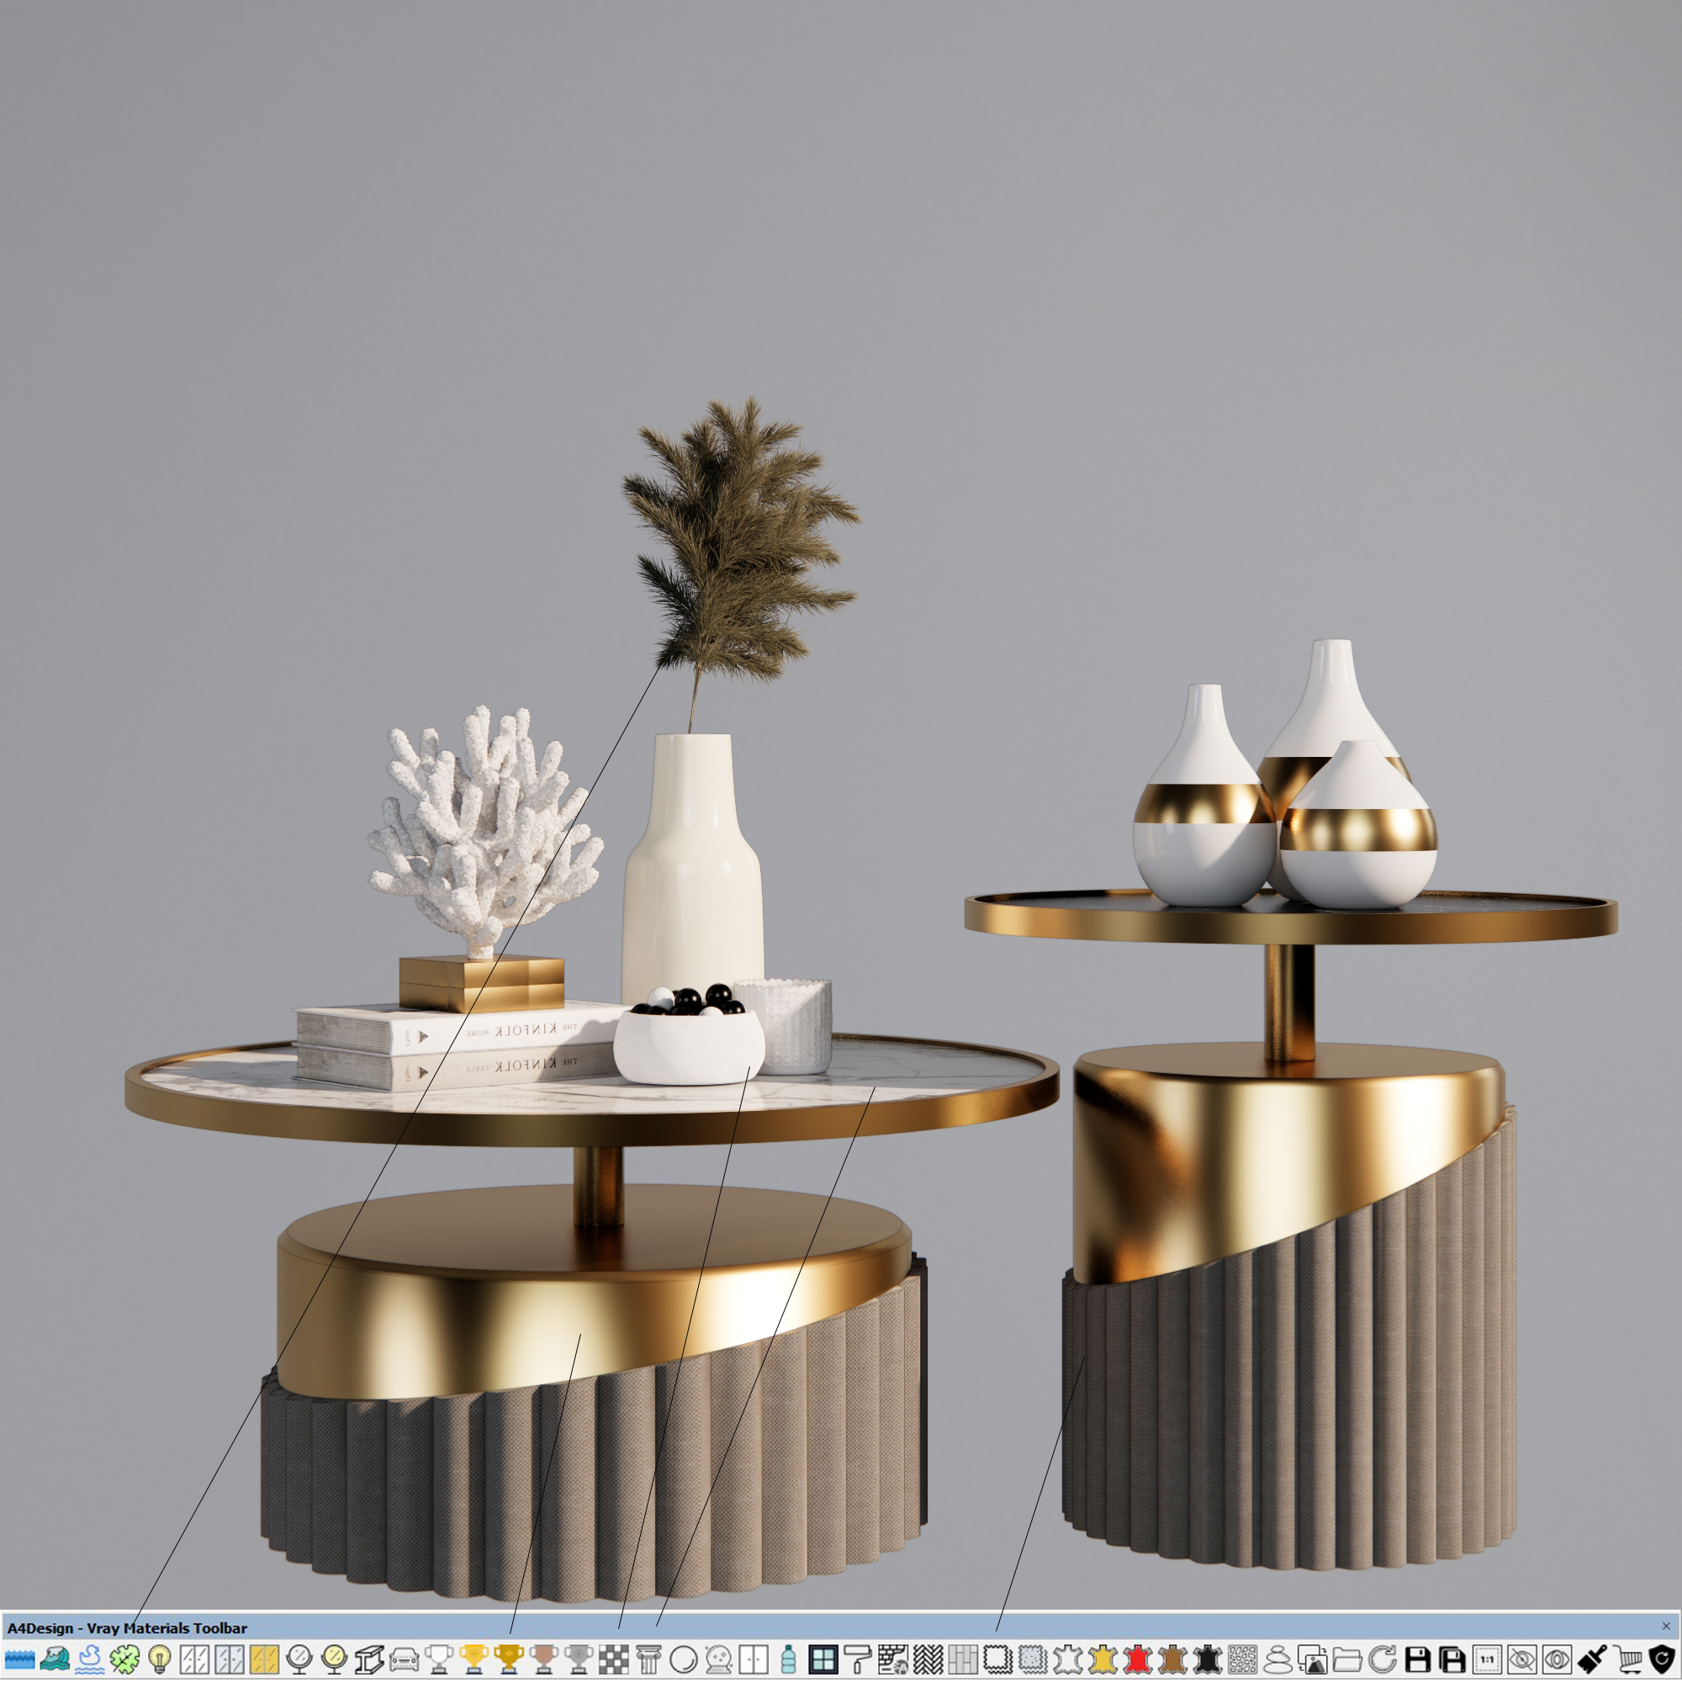Click the checkerboard tile material icon
The width and height of the screenshot is (1682, 1682).
(x=614, y=1659)
